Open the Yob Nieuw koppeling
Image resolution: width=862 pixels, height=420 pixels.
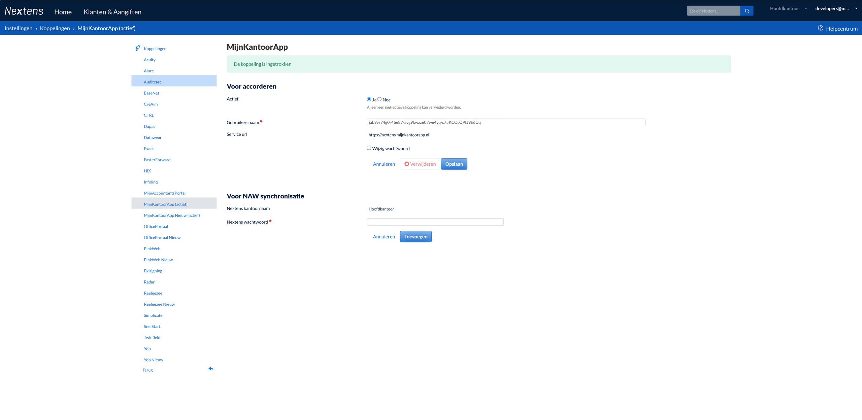tap(153, 359)
